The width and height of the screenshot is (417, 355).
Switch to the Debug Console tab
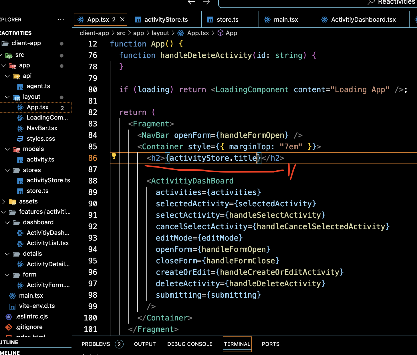click(x=190, y=344)
